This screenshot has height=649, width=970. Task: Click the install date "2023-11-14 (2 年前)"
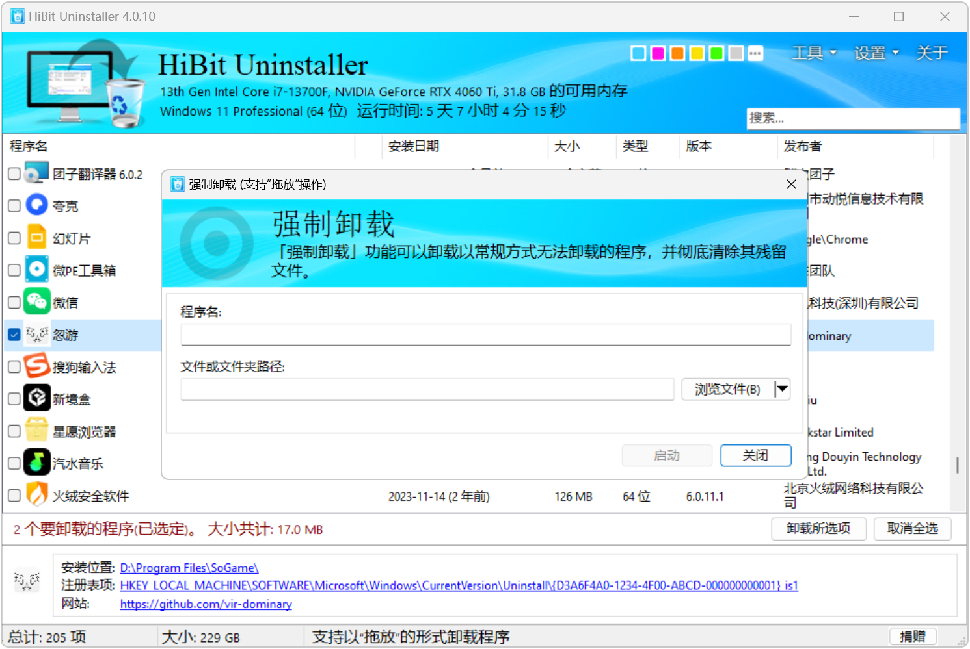pyautogui.click(x=439, y=497)
